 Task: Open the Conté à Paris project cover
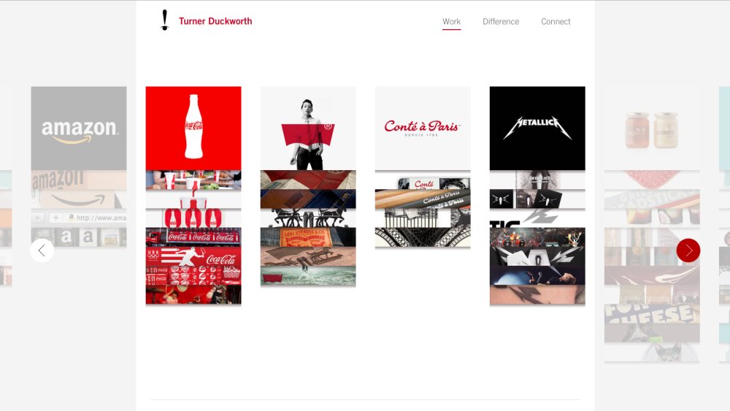click(x=422, y=128)
